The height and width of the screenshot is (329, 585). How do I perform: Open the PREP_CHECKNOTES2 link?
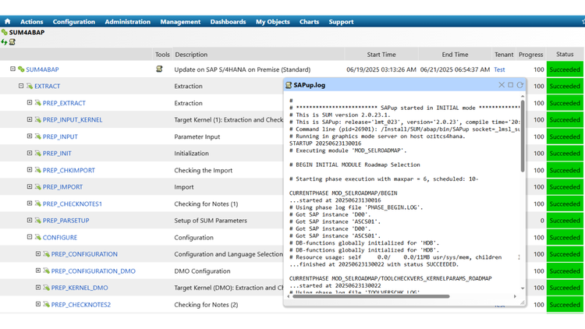[x=81, y=304]
